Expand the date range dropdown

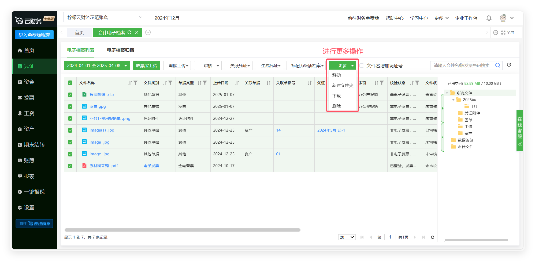pos(125,66)
